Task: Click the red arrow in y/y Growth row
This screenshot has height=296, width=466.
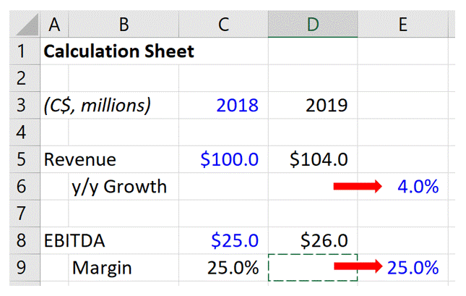Action: 357,187
